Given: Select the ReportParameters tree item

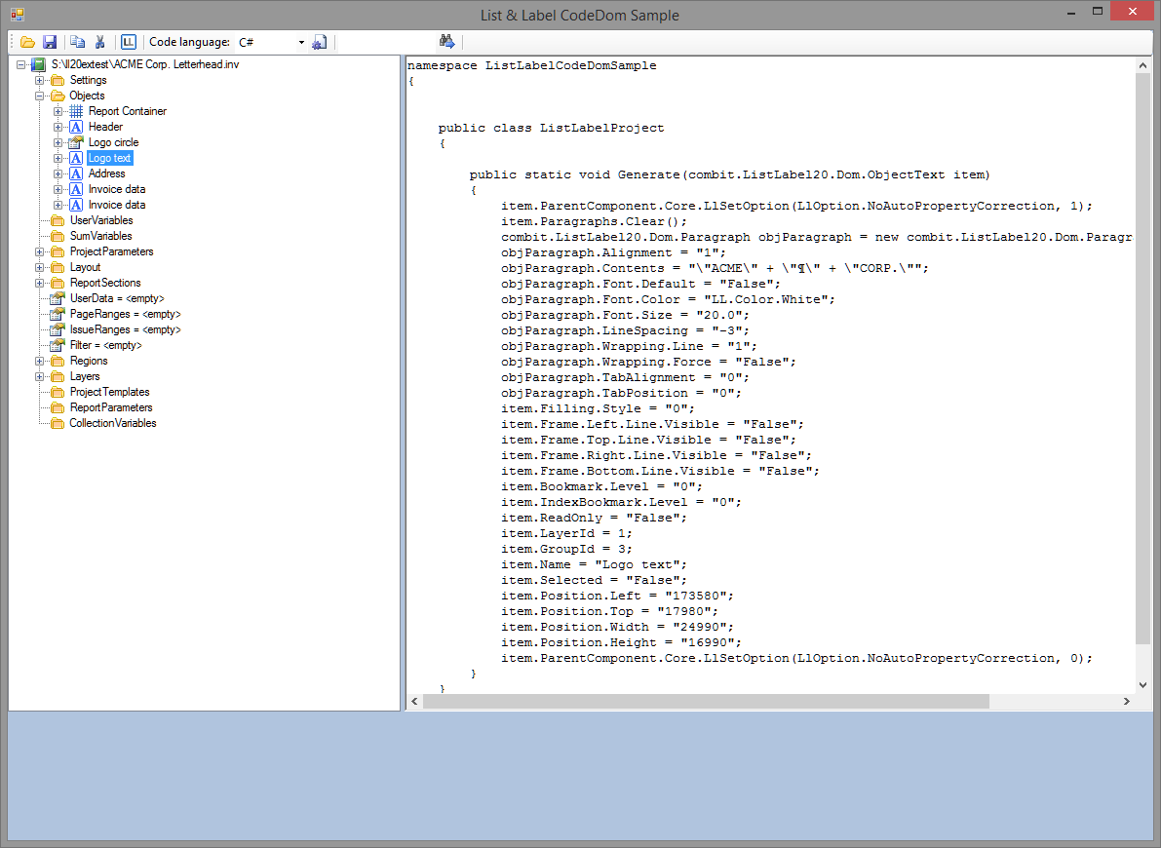Looking at the screenshot, I should pos(111,407).
